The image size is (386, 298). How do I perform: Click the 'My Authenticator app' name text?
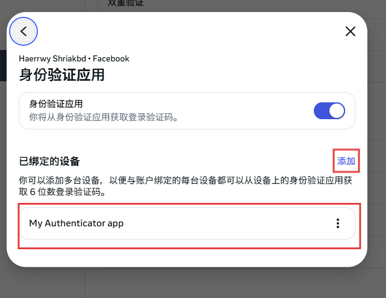coord(76,223)
